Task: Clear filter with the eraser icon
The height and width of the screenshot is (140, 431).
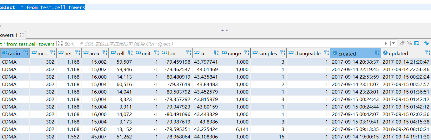Action: 402,43
